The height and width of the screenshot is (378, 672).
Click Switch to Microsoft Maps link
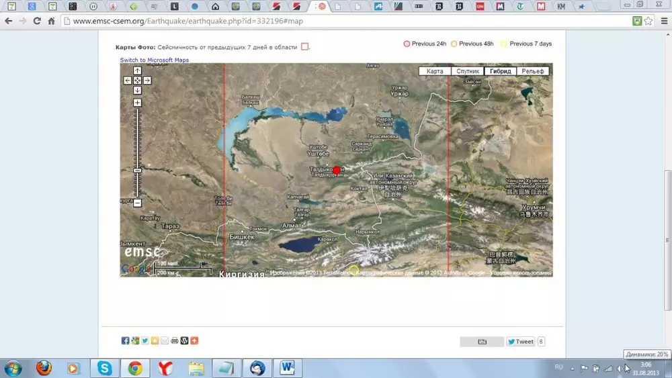tap(155, 60)
